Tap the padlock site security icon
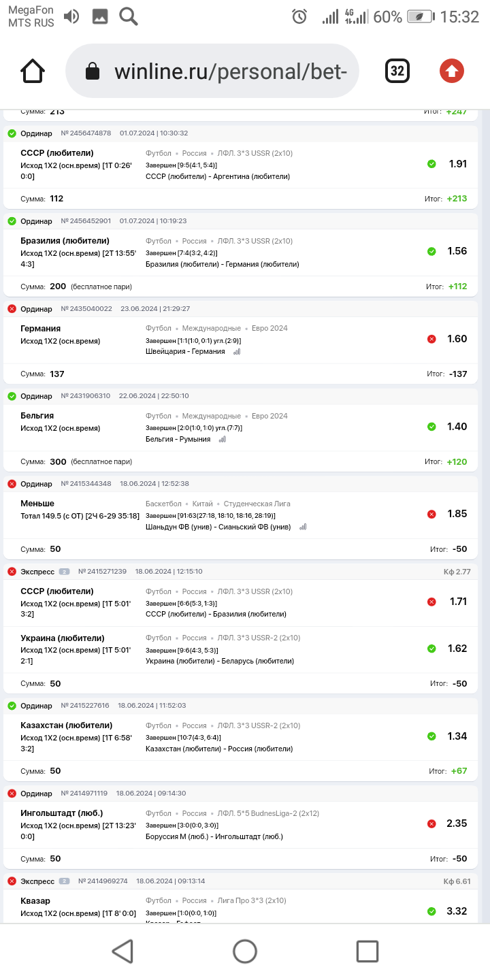Viewport: 490px width, 980px height. (x=92, y=71)
